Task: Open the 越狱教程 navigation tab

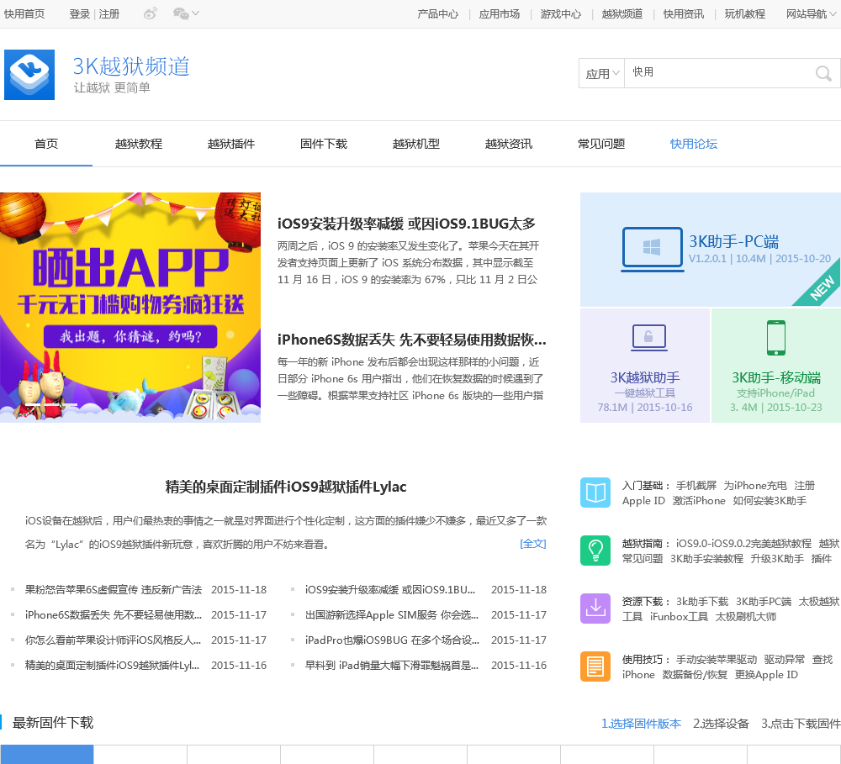Action: (139, 144)
